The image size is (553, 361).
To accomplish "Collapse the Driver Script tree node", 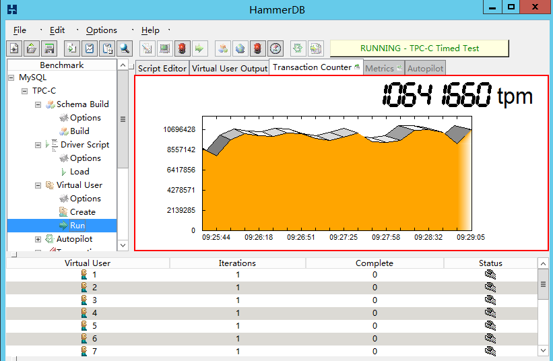I will [x=39, y=145].
